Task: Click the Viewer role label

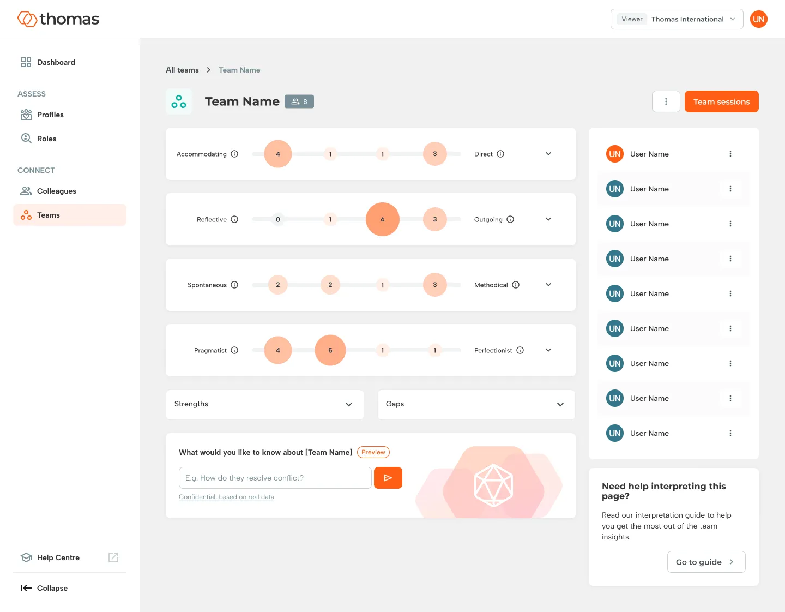Action: coord(632,19)
